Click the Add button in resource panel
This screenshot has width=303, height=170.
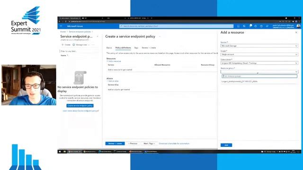pos(226,145)
